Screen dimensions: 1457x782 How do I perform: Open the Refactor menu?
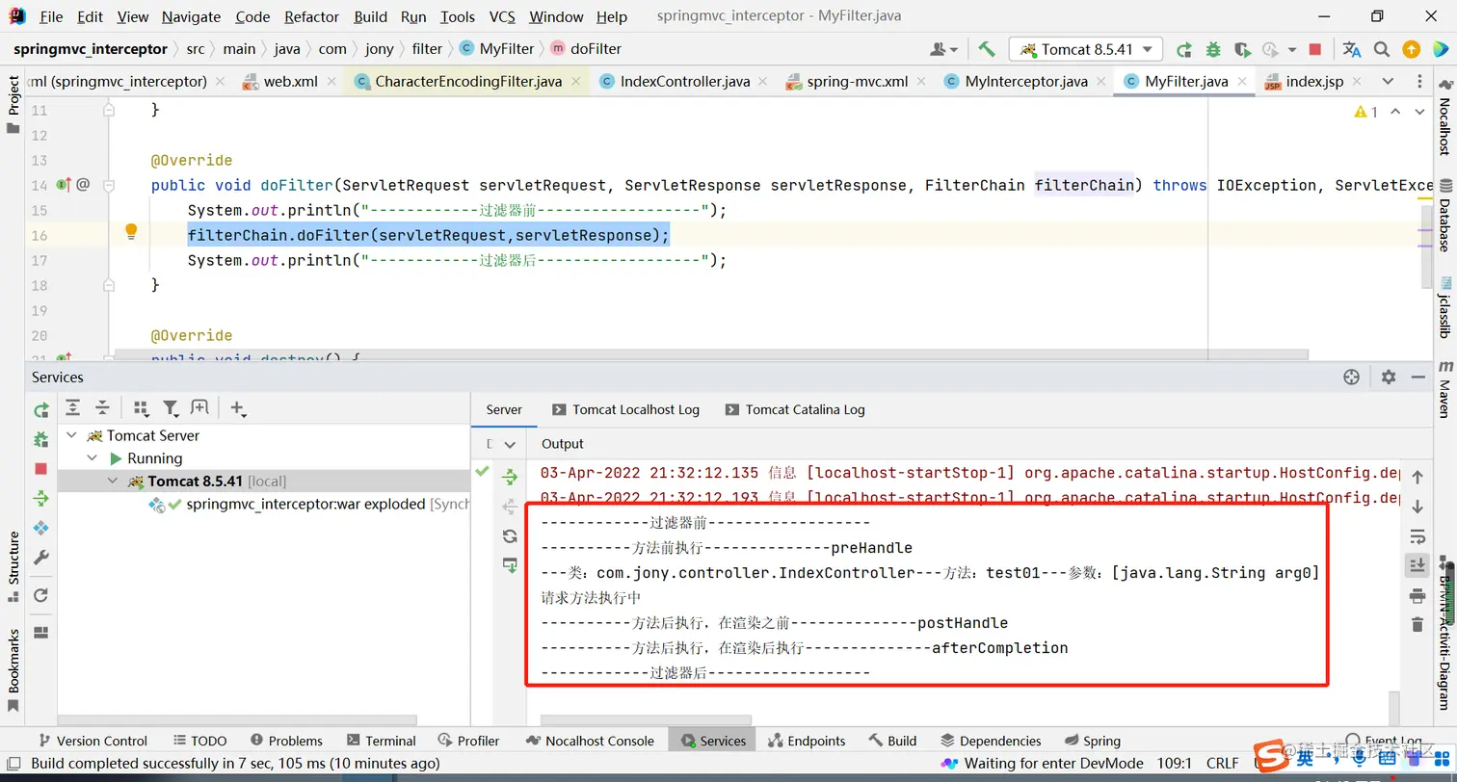point(311,16)
